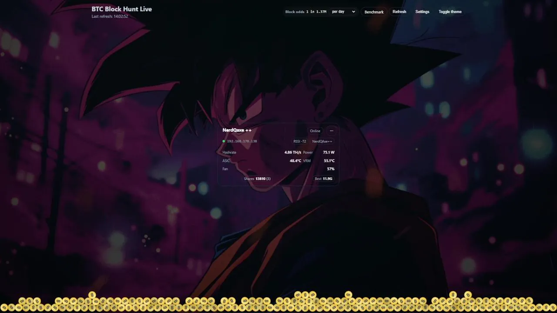Open the per day odds dropdown
Screen dimensions: 557x313
pyautogui.click(x=343, y=12)
